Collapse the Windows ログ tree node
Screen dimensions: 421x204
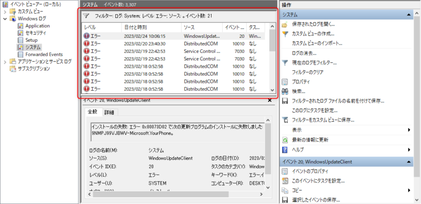5,19
